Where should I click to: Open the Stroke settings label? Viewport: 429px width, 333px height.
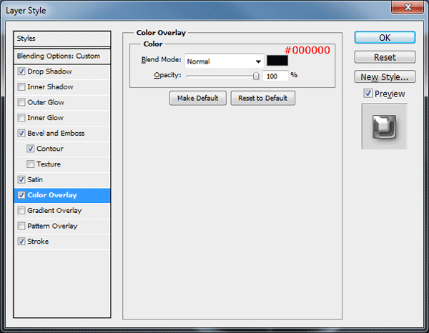click(x=38, y=242)
